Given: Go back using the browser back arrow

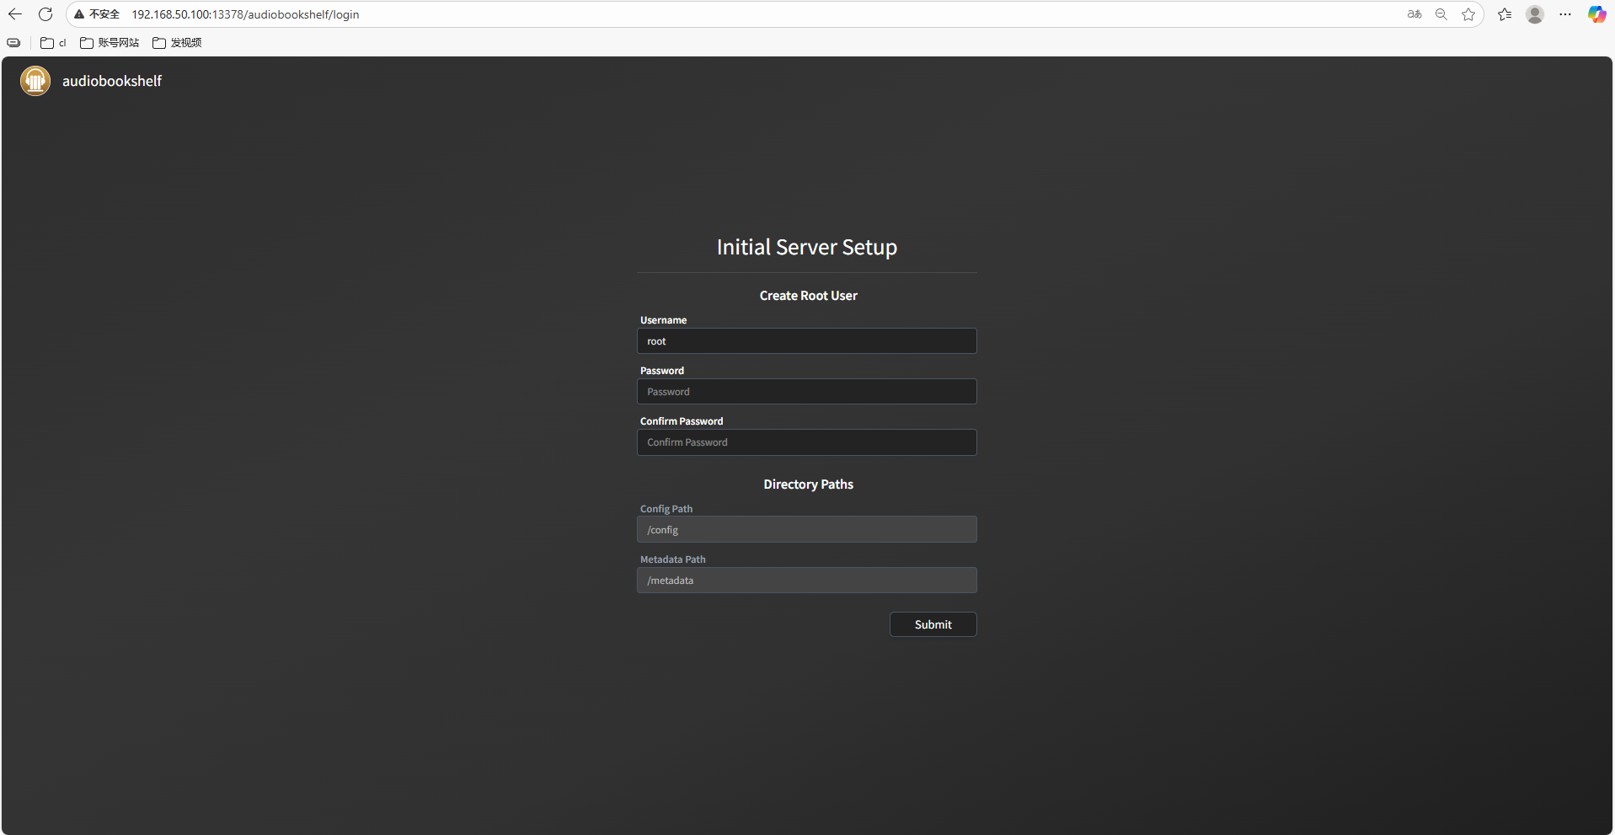Looking at the screenshot, I should pyautogui.click(x=15, y=14).
